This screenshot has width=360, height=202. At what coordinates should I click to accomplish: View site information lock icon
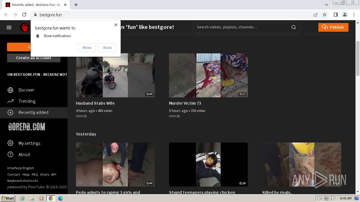(35, 15)
